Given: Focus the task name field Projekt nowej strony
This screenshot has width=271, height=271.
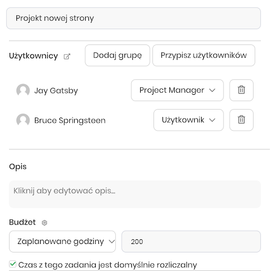Looking at the screenshot, I should (133, 18).
